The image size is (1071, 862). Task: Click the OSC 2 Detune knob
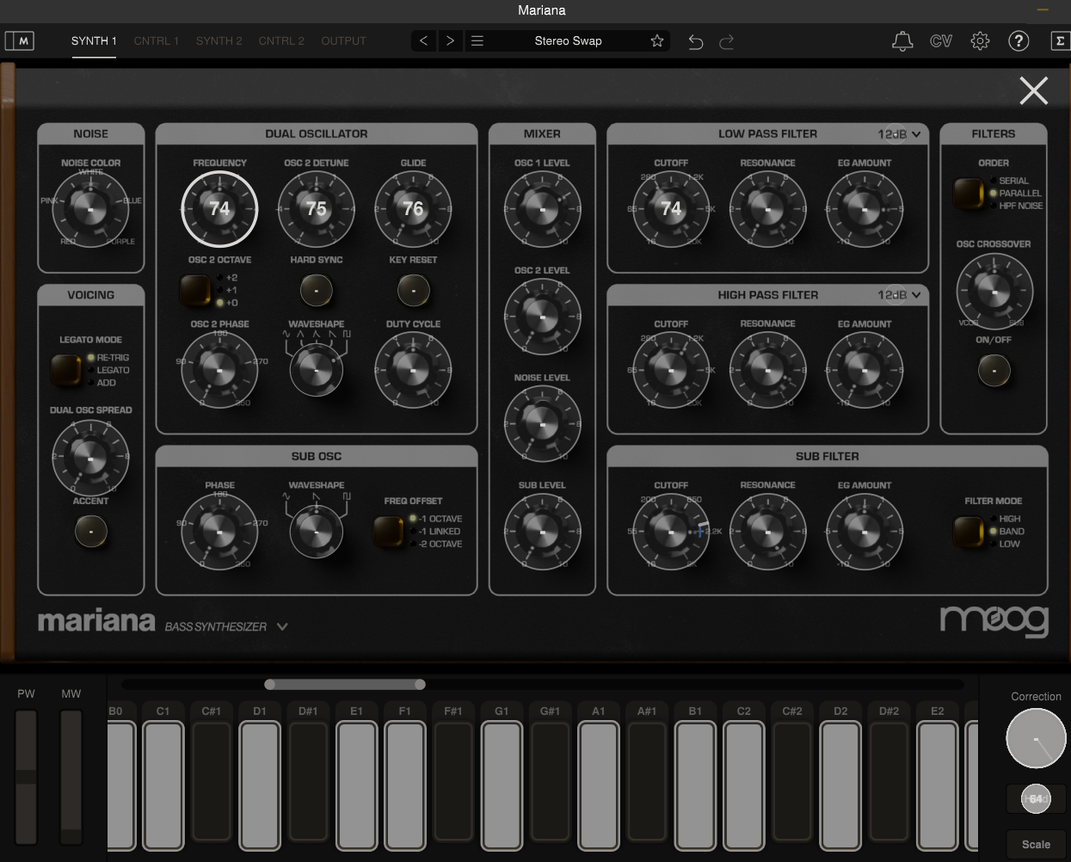(317, 208)
